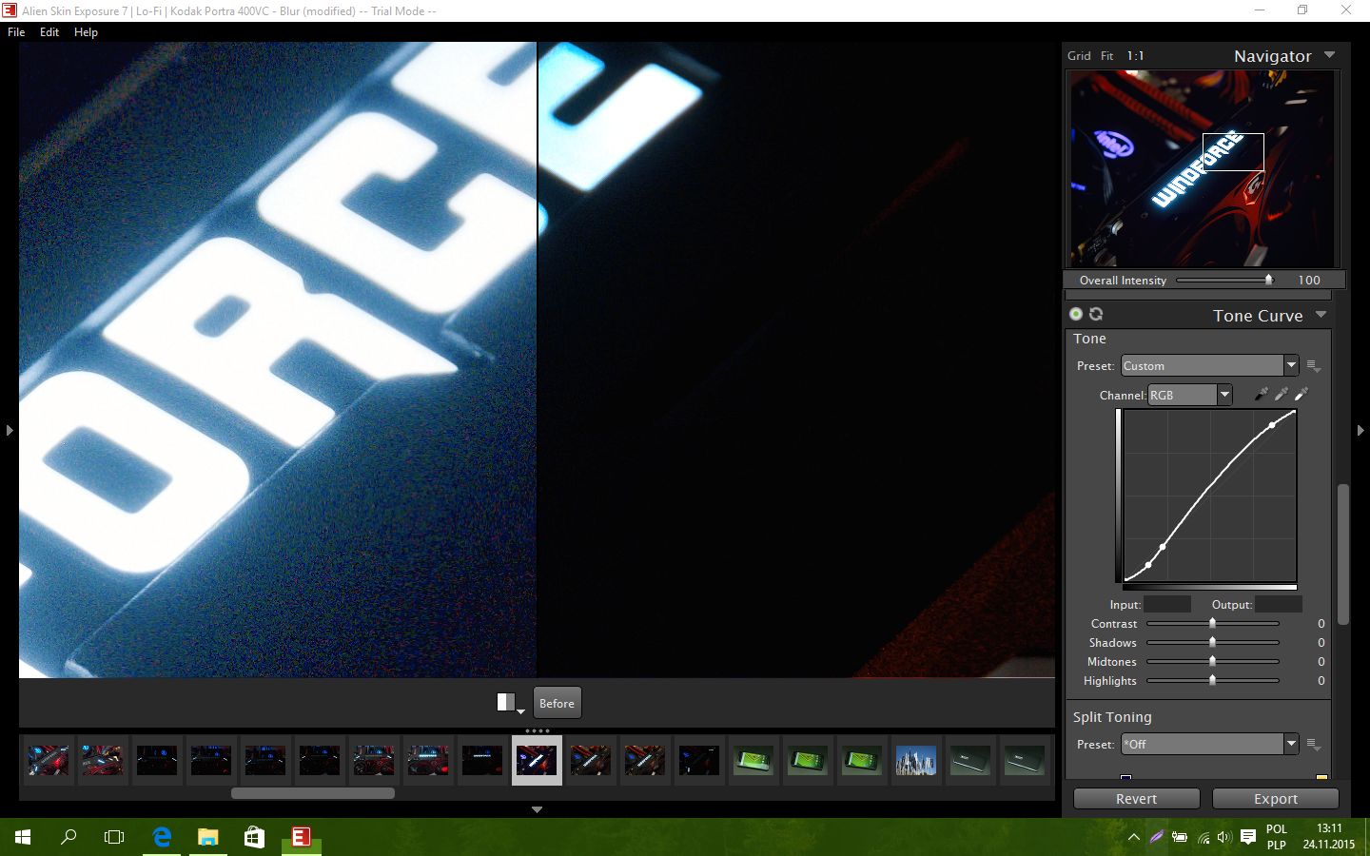Open the Windows Start menu

[23, 837]
